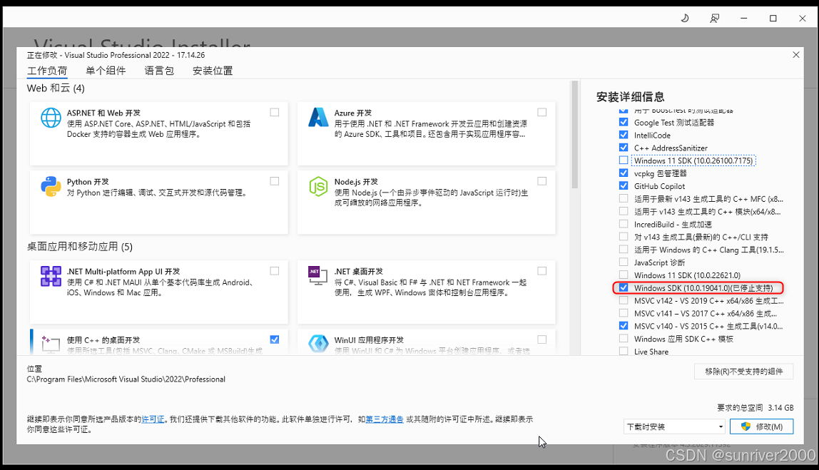Click the .NET desktop development icon
819x470 pixels.
(318, 275)
